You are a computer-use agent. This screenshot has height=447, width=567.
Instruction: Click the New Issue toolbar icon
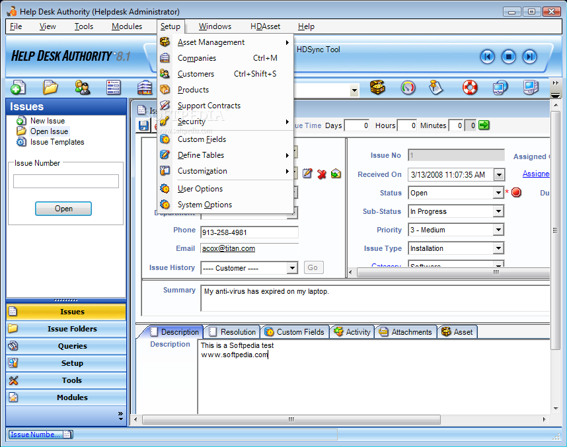(x=18, y=87)
